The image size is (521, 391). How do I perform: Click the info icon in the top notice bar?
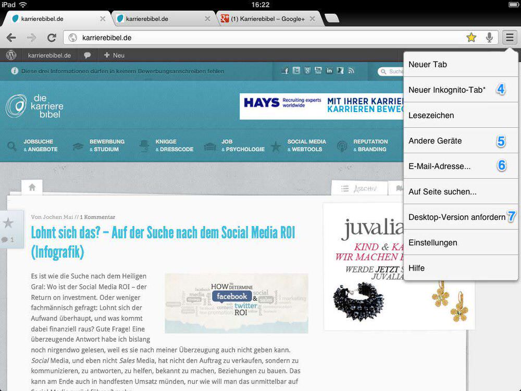(14, 71)
